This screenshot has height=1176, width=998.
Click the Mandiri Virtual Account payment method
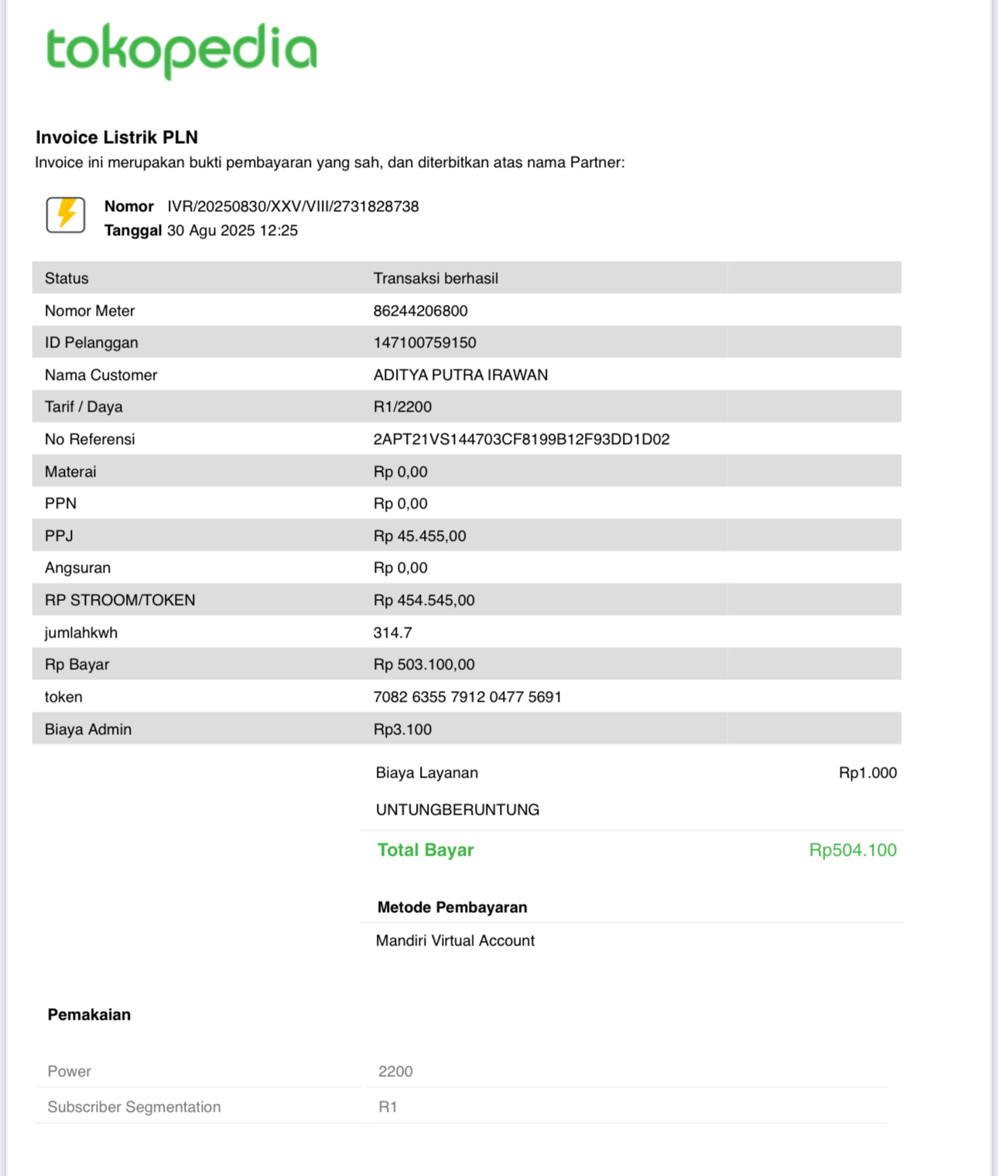pos(455,941)
